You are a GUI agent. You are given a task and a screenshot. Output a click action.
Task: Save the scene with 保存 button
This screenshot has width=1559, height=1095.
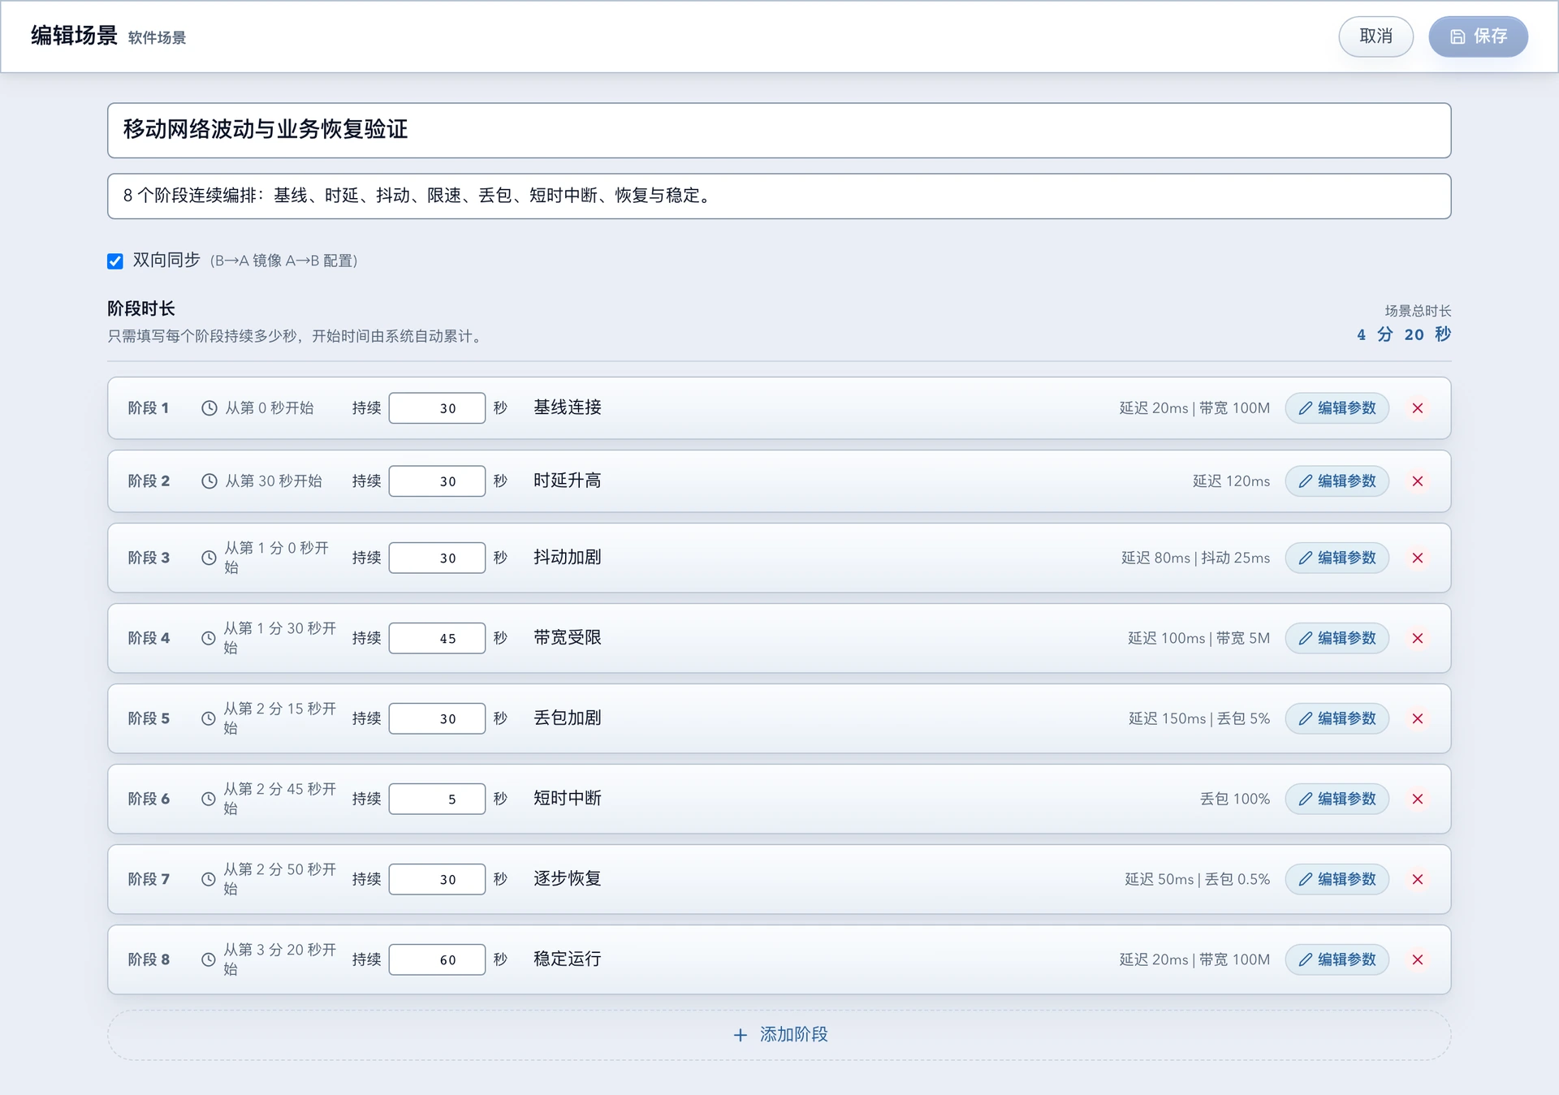[x=1478, y=37]
